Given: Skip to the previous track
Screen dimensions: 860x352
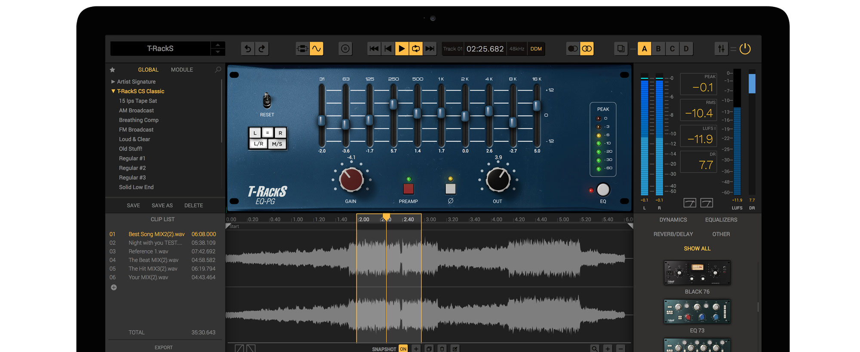Looking at the screenshot, I should 374,49.
